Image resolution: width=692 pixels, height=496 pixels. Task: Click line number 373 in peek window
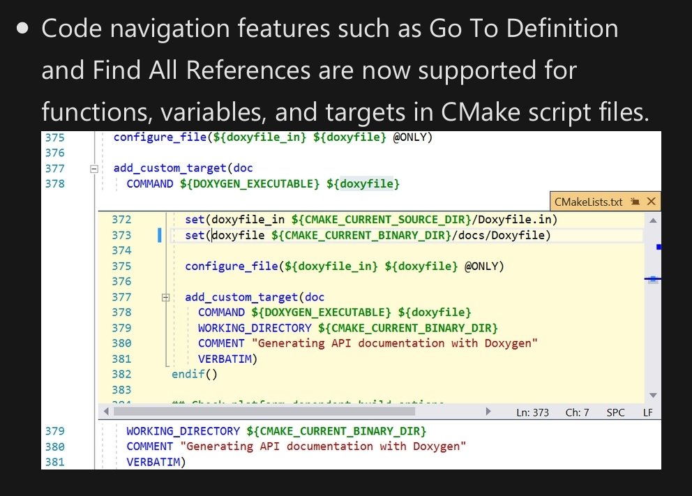121,235
